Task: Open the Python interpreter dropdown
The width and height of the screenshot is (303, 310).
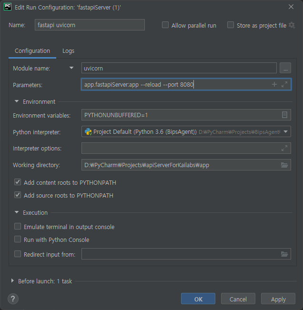Action: pos(285,132)
